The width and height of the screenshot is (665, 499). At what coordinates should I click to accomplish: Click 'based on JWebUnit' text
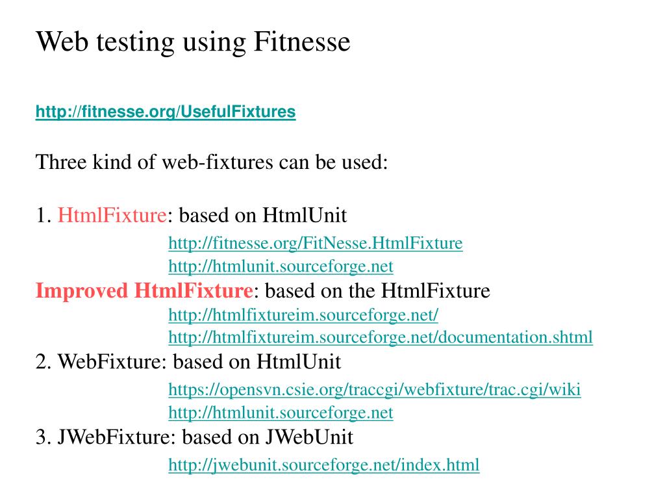[x=268, y=437]
